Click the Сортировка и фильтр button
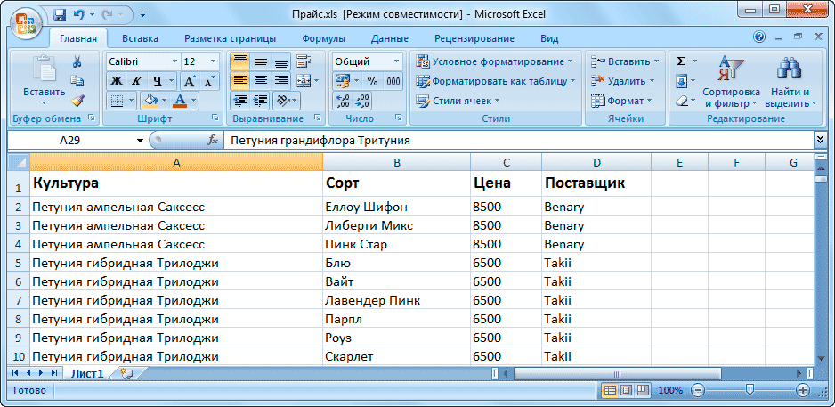835x407 pixels. click(x=731, y=85)
